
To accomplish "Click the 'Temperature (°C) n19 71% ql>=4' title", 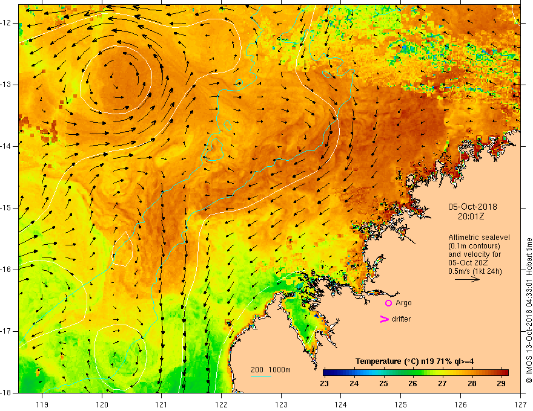I will pos(415,361).
